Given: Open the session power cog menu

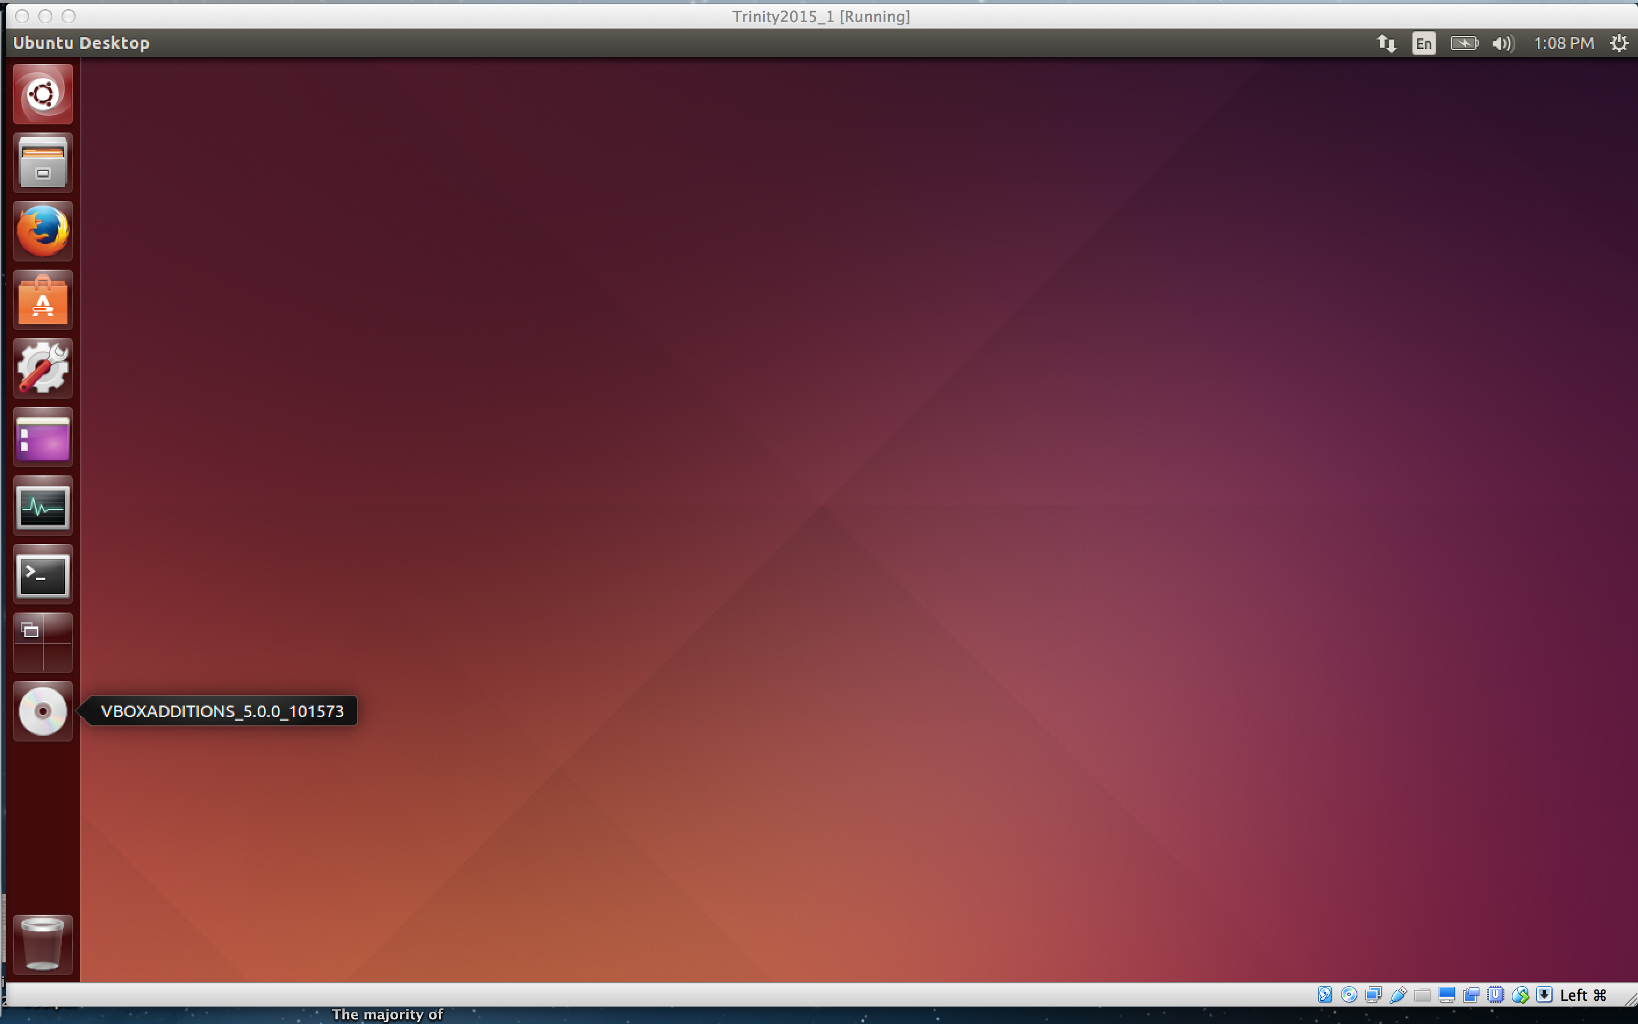Looking at the screenshot, I should click(x=1618, y=44).
